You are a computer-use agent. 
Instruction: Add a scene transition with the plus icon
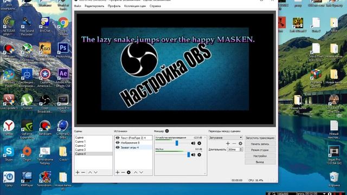(228, 144)
